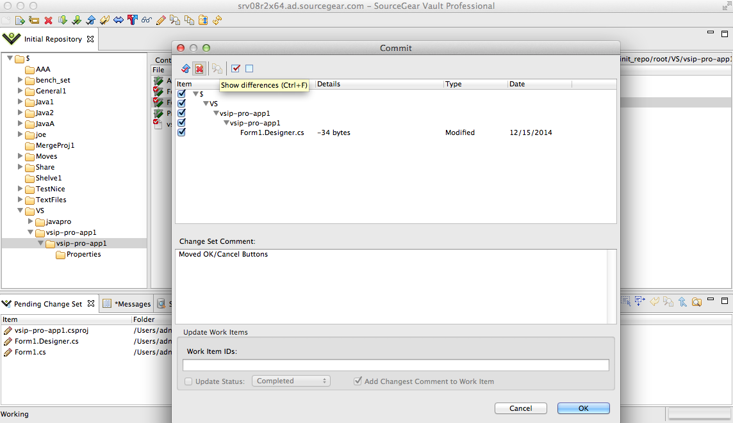Click the Get Latest Version icon
This screenshot has width=733, height=423.
click(x=62, y=20)
